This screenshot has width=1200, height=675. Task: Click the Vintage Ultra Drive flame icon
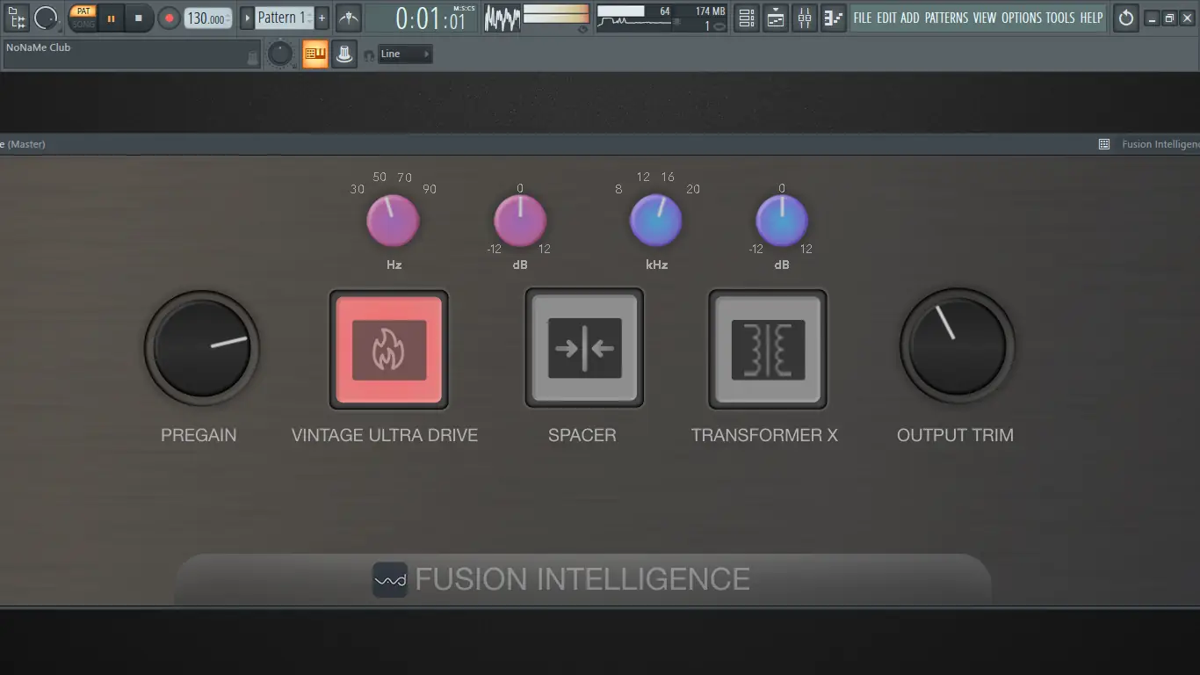click(x=389, y=348)
